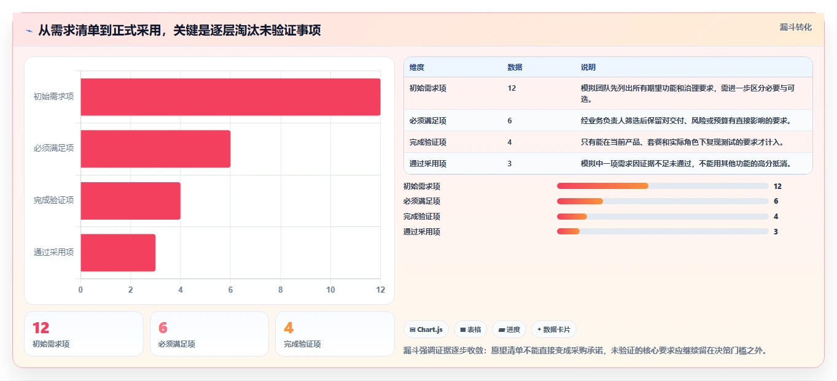Click the main title 从需求清单到正式采用
The height and width of the screenshot is (381, 837).
179,31
